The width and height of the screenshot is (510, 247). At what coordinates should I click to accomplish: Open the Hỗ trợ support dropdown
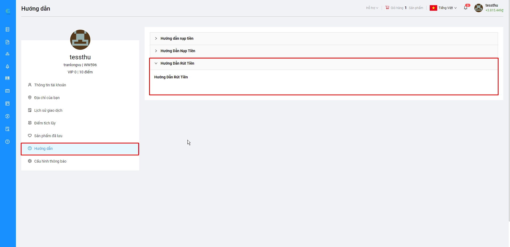tap(372, 8)
